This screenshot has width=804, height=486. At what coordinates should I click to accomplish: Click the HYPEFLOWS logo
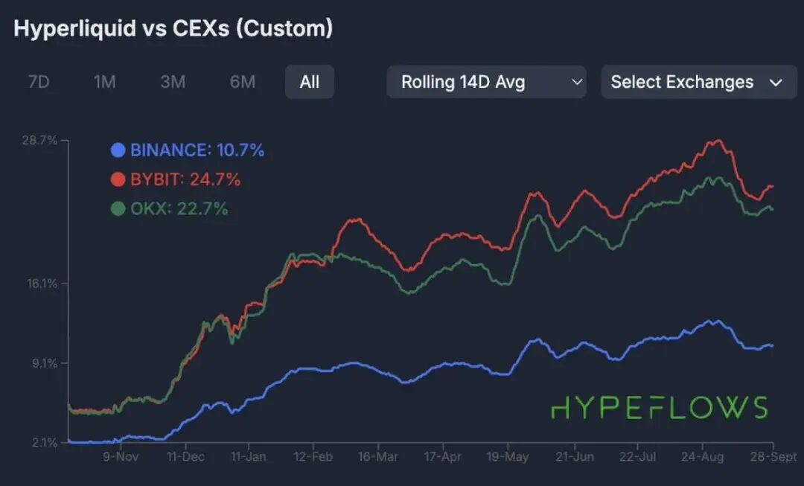(659, 408)
